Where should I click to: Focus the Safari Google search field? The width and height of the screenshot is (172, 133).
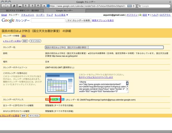154,6
